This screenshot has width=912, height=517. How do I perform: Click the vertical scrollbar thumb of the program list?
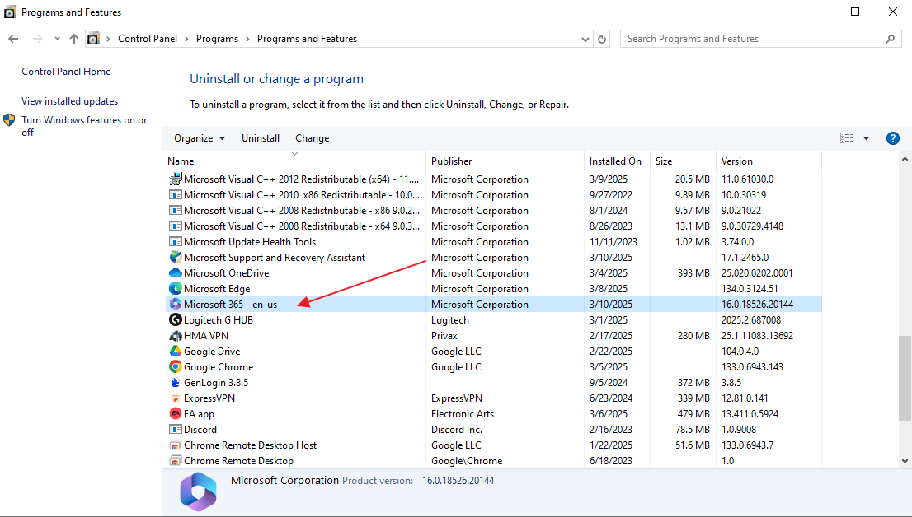tap(905, 378)
